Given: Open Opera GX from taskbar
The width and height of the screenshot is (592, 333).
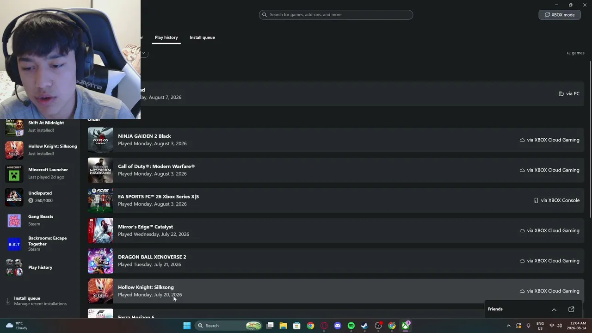Looking at the screenshot, I should click(x=324, y=326).
